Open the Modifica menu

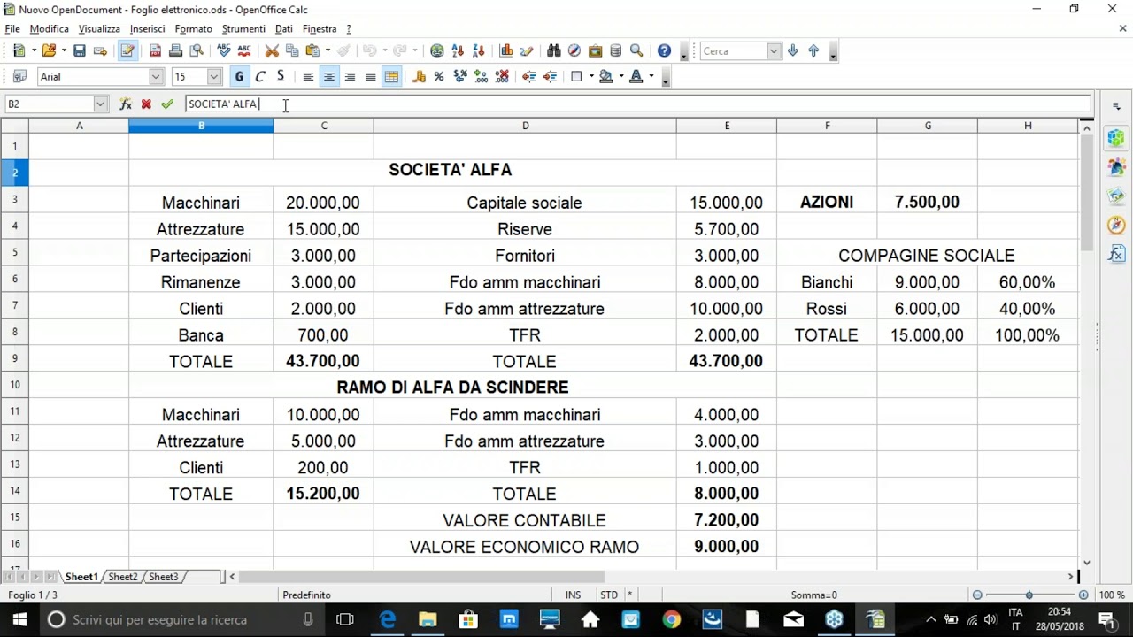click(x=50, y=29)
